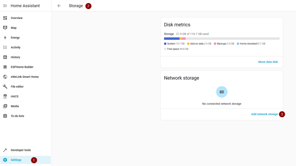Collapse the sidebar with the menu icon
The height and width of the screenshot is (166, 296).
5,6
